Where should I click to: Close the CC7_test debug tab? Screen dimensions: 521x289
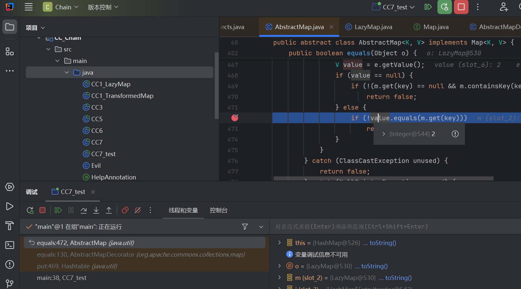coord(93,192)
